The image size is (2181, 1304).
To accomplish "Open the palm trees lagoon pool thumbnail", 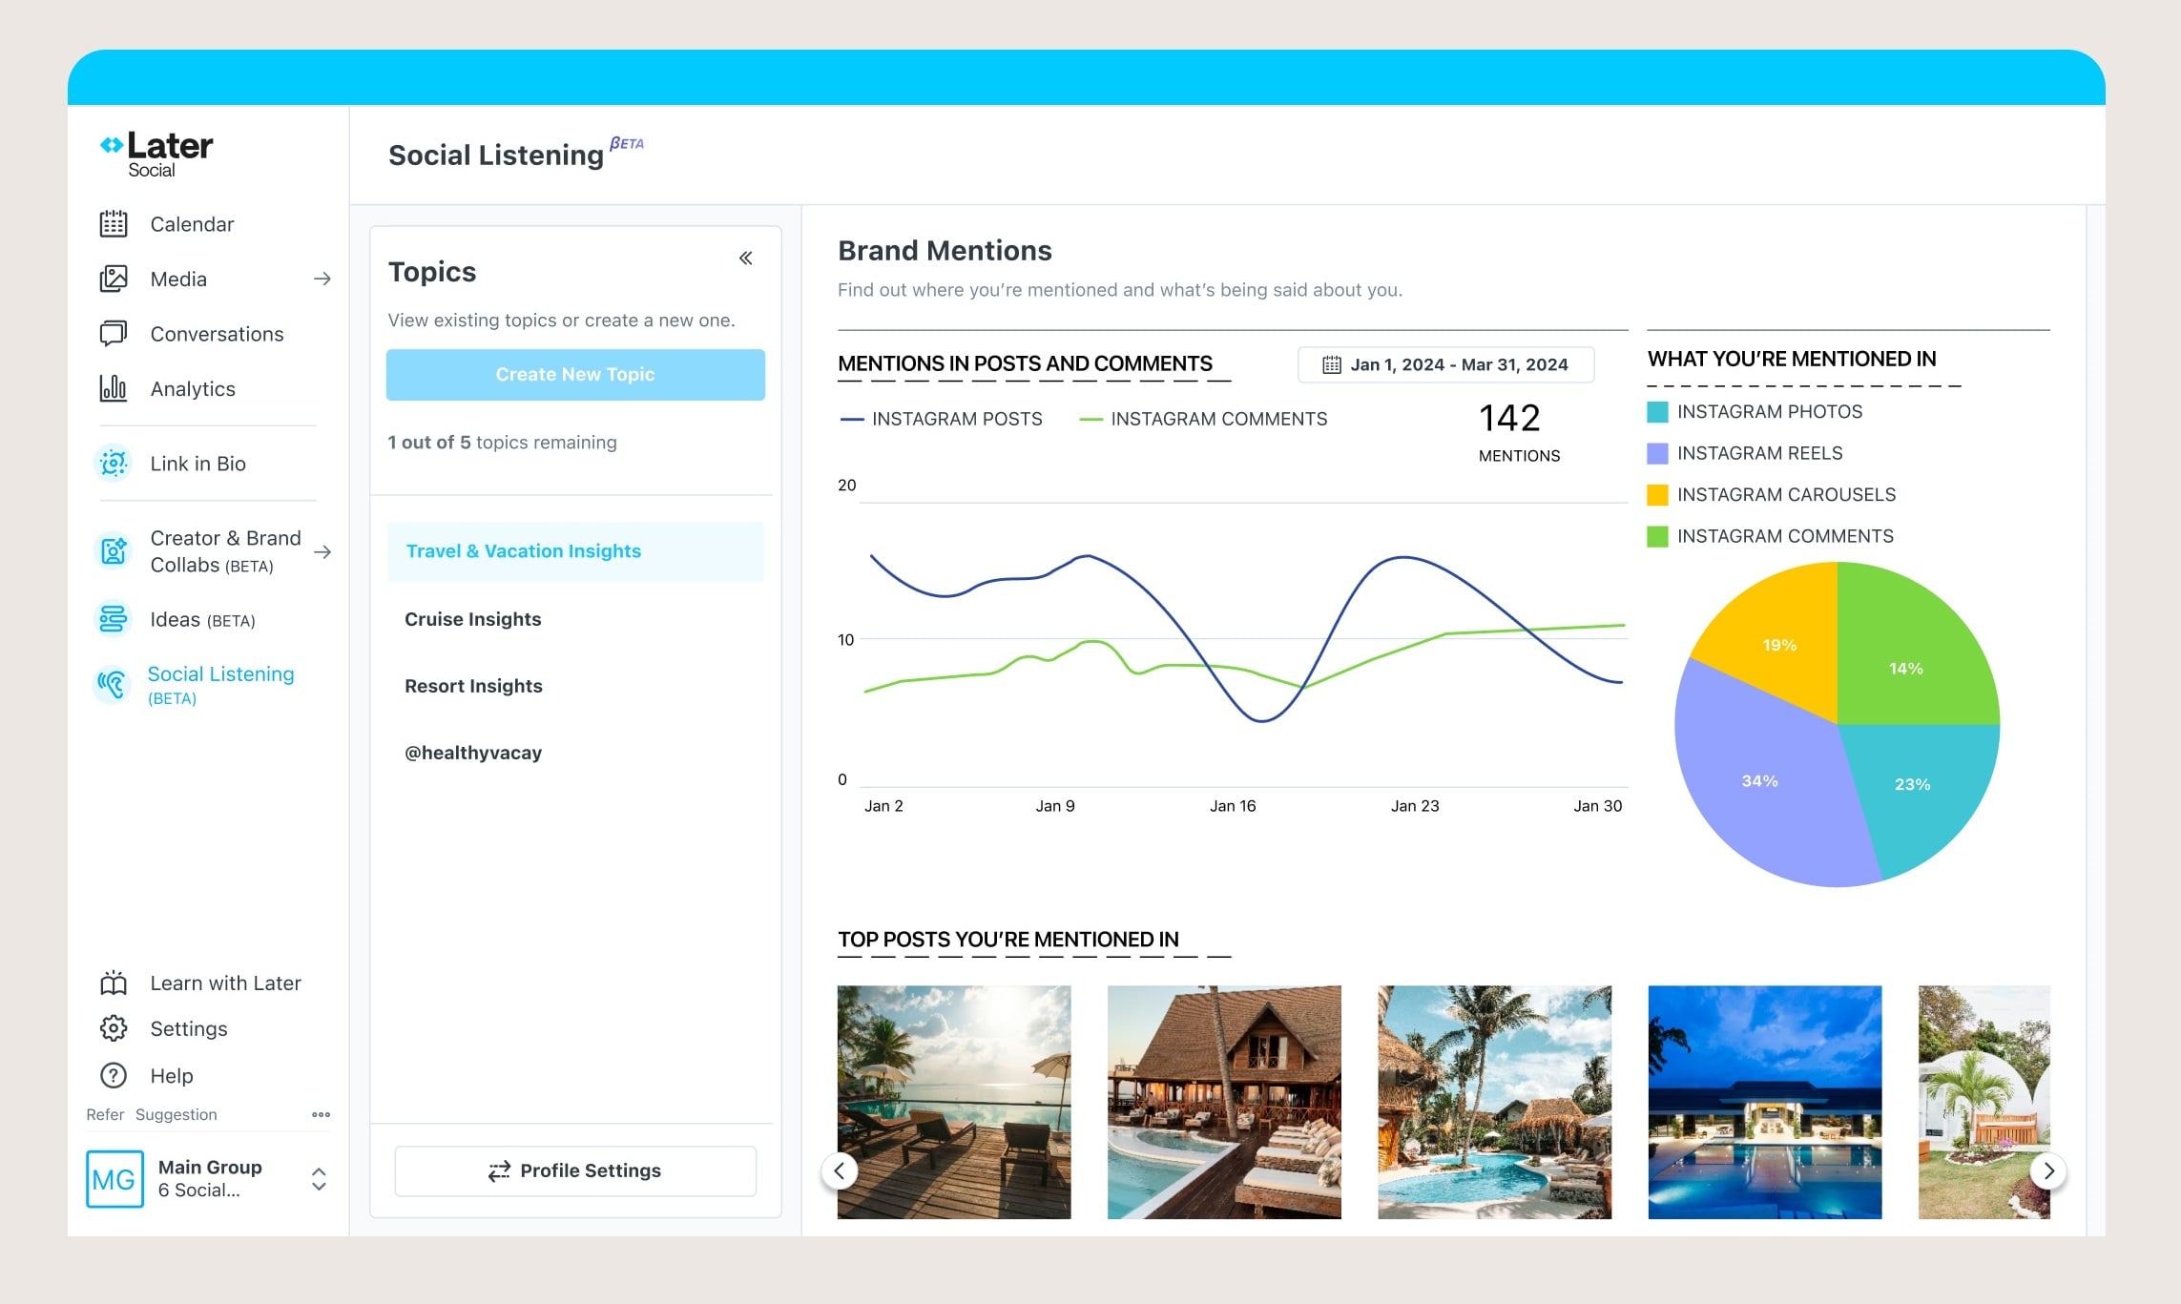I will [x=1494, y=1102].
